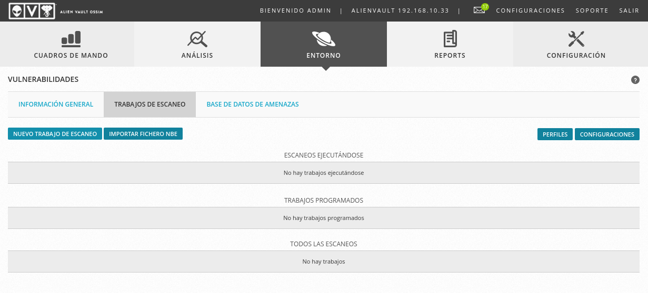Click Importar Fichero NBE button

click(x=143, y=134)
